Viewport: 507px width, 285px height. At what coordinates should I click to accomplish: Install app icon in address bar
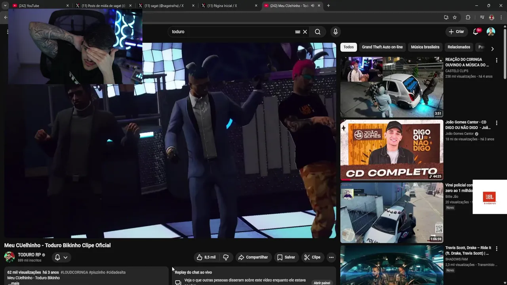coord(446,17)
